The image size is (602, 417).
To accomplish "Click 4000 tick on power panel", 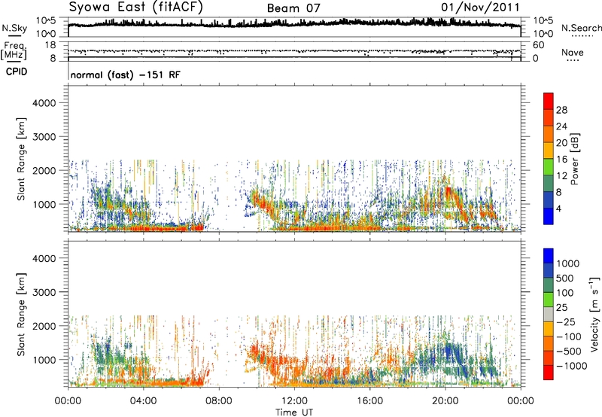I will pos(44,103).
